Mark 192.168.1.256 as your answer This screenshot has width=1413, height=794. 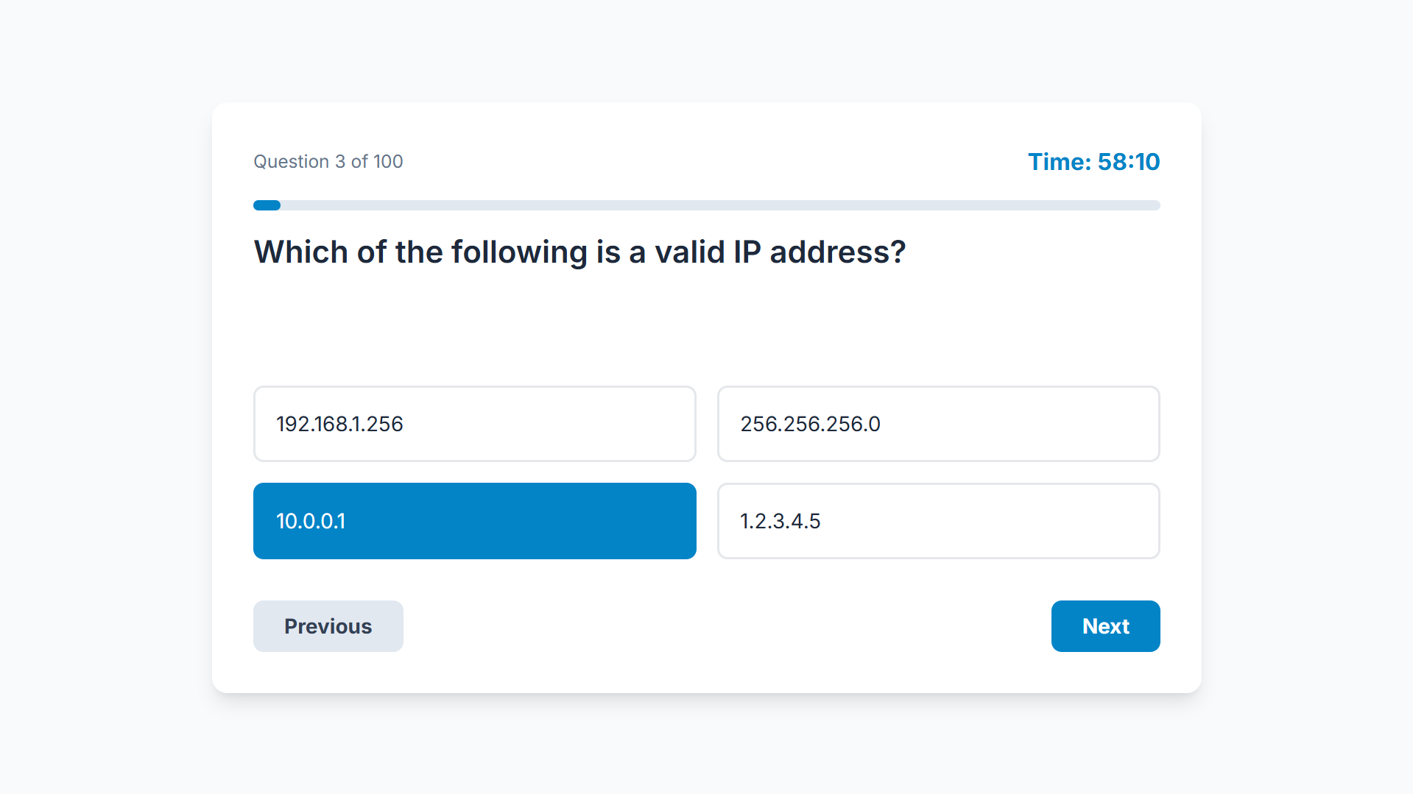[474, 424]
